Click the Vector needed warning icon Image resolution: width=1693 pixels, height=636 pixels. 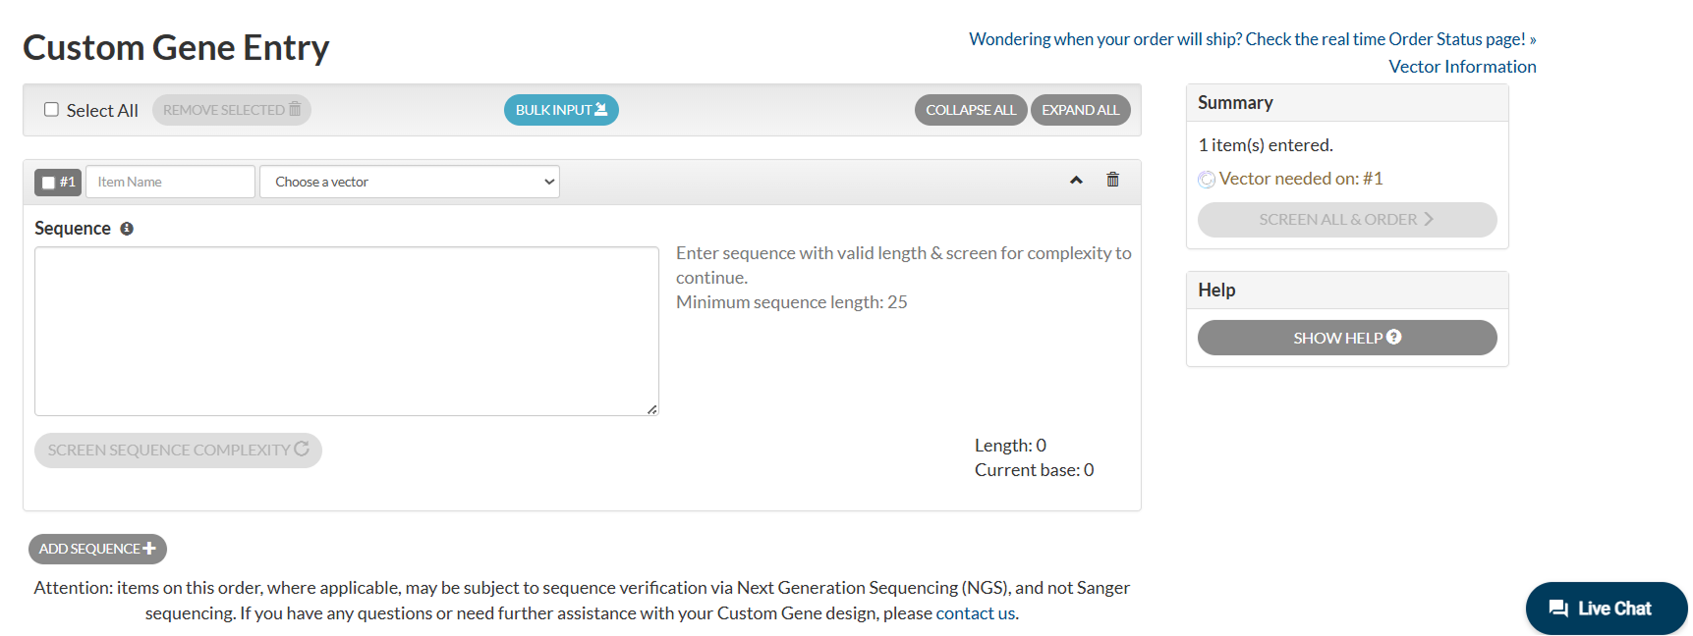coord(1207,180)
